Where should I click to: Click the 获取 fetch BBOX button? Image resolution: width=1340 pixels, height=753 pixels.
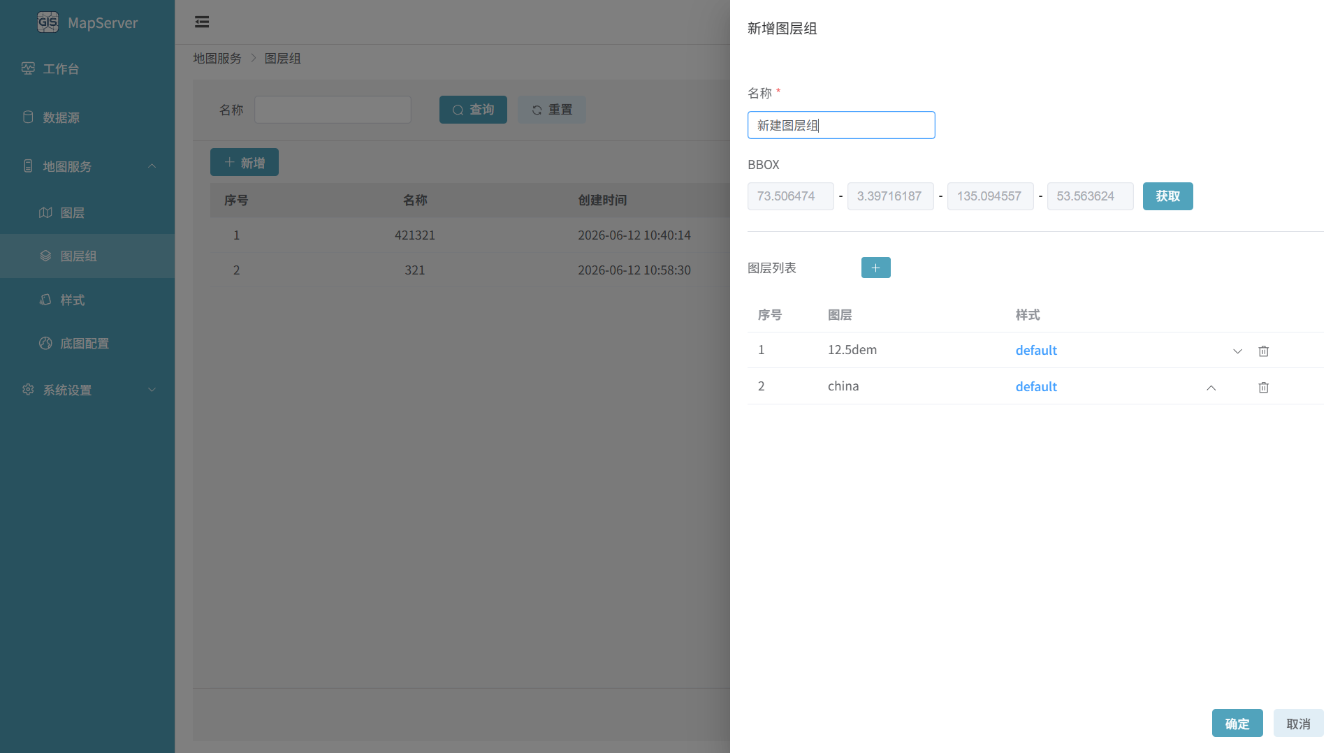(1168, 196)
